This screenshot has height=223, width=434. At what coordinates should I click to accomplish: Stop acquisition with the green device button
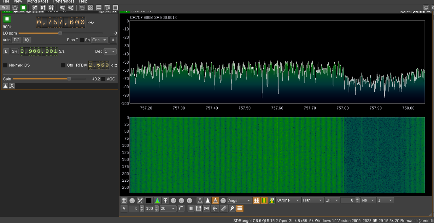(7, 19)
